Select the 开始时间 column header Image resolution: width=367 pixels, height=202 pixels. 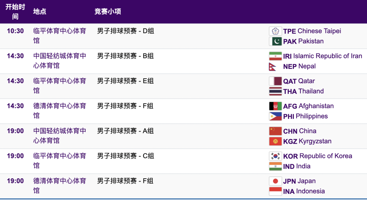(x=15, y=12)
